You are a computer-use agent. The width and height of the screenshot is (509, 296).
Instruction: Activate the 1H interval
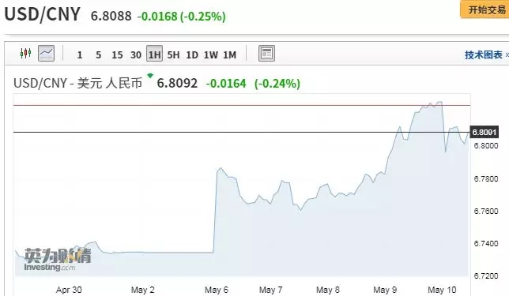tap(155, 54)
